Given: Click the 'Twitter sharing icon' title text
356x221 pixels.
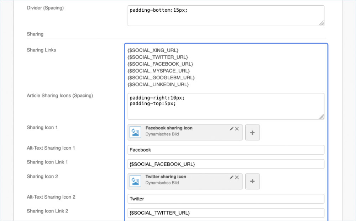Looking at the screenshot, I should (166, 177).
